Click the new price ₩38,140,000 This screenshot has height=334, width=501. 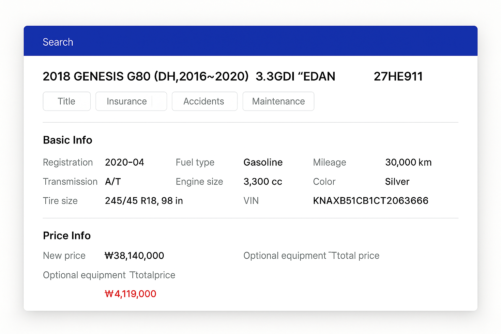pyautogui.click(x=134, y=256)
